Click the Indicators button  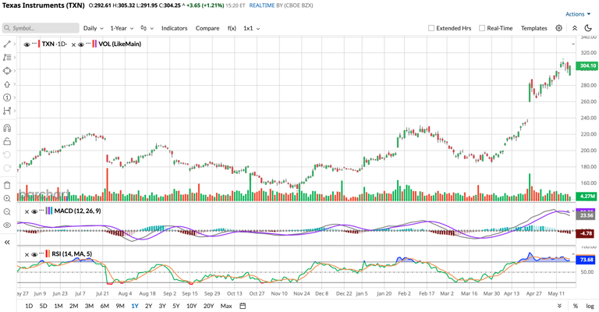[x=174, y=28]
